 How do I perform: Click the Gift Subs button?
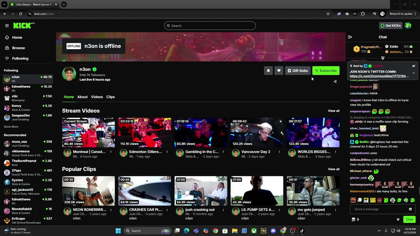click(x=298, y=70)
